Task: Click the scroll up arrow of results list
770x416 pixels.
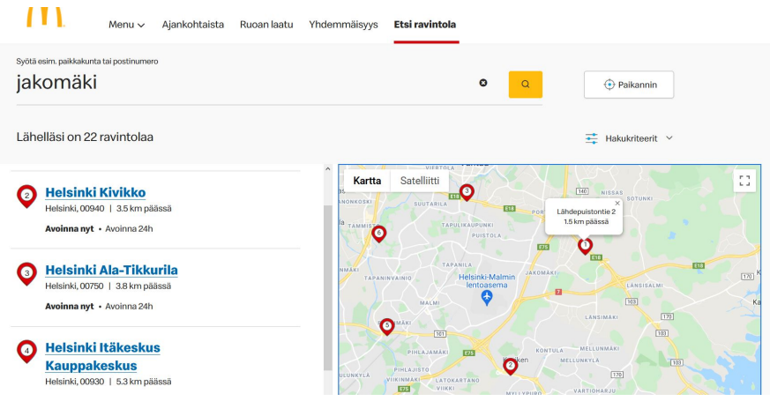Action: click(x=327, y=169)
